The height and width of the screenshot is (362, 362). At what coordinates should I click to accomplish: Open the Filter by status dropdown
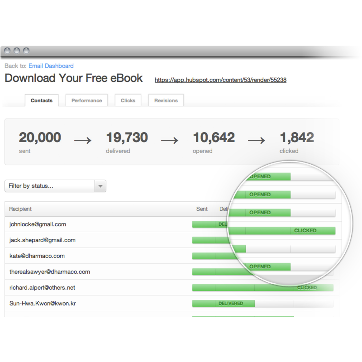55,186
